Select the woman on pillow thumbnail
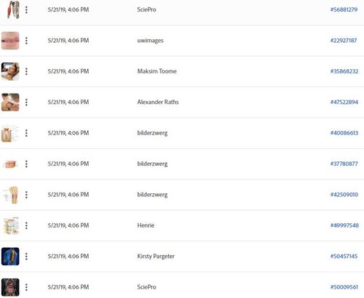The width and height of the screenshot is (364, 298). [x=10, y=71]
